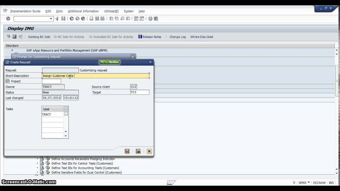340x191 pixels.
Task: Click the Existing BC Sets button
Action: click(39, 37)
